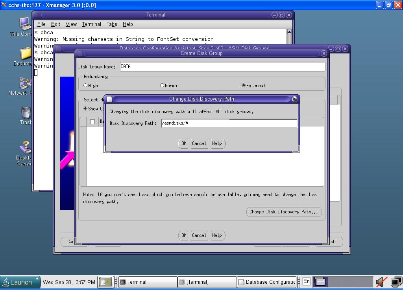Open the Trash desktop icon
Image resolution: width=403 pixels, height=290 pixels.
point(26,113)
